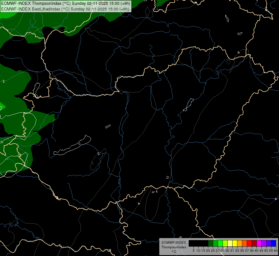This screenshot has height=256, width=279.
Task: Click the legend tick label 30
Action: [227, 251]
